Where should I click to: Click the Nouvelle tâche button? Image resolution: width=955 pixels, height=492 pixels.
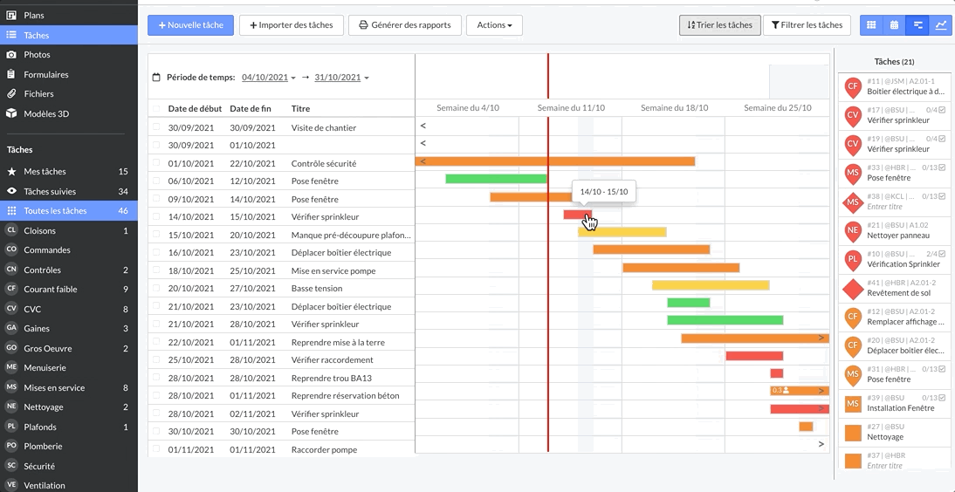190,25
